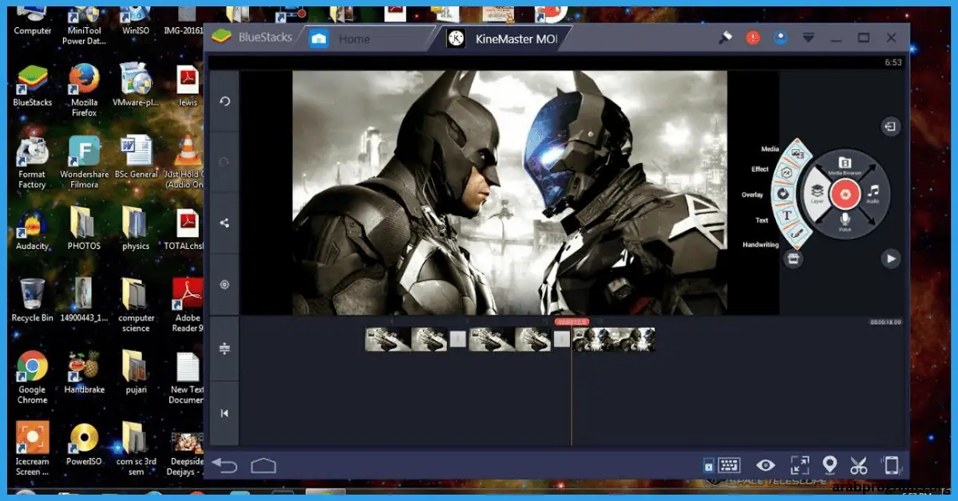The width and height of the screenshot is (958, 501).
Task: Open the MiniTool Power Data desktop shortcut
Action: click(84, 26)
